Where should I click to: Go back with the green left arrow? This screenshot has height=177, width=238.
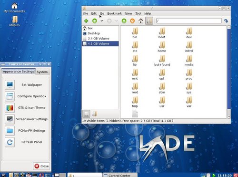[x=95, y=21]
